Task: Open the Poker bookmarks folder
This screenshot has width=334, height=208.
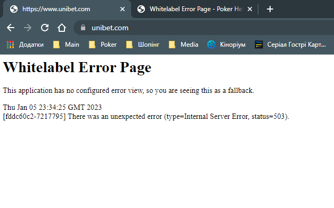Action: (103, 45)
